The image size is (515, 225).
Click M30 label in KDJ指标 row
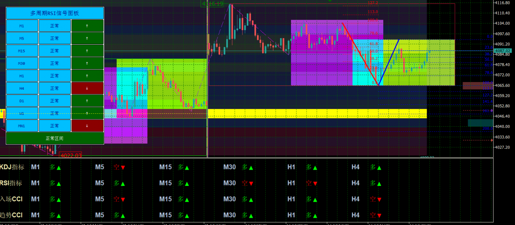[230, 167]
